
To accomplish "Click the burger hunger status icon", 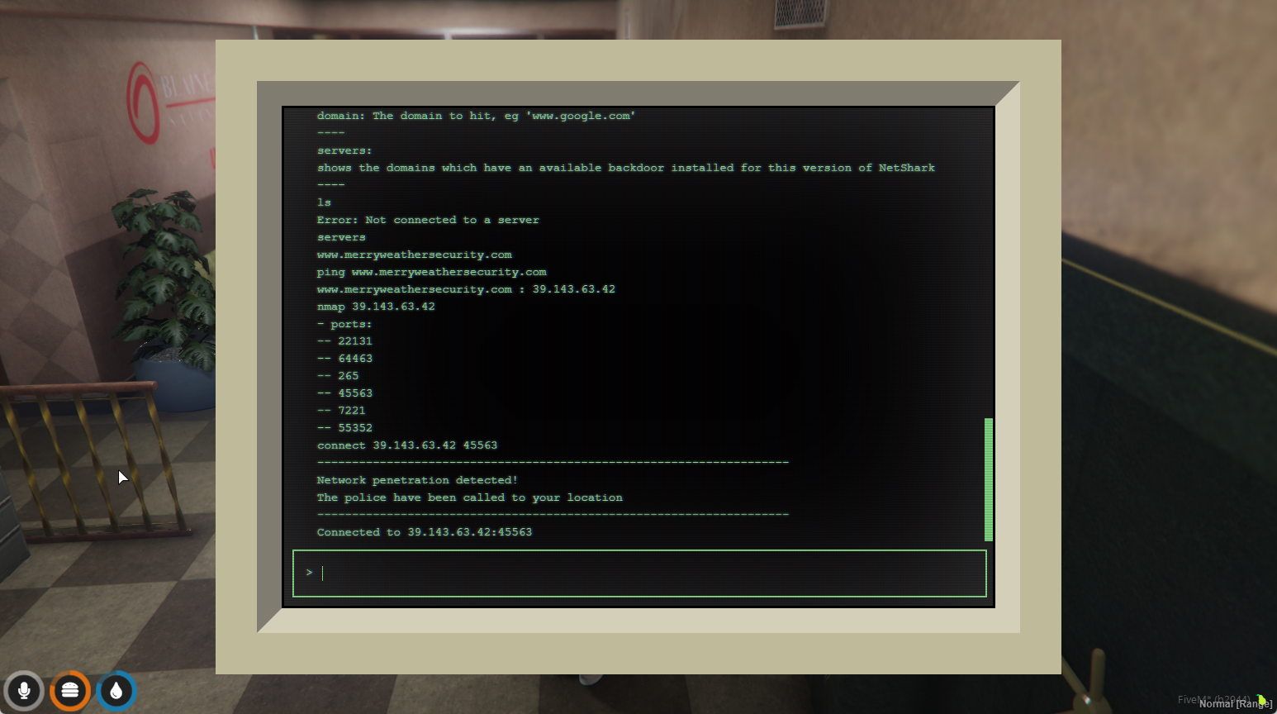I will (70, 691).
